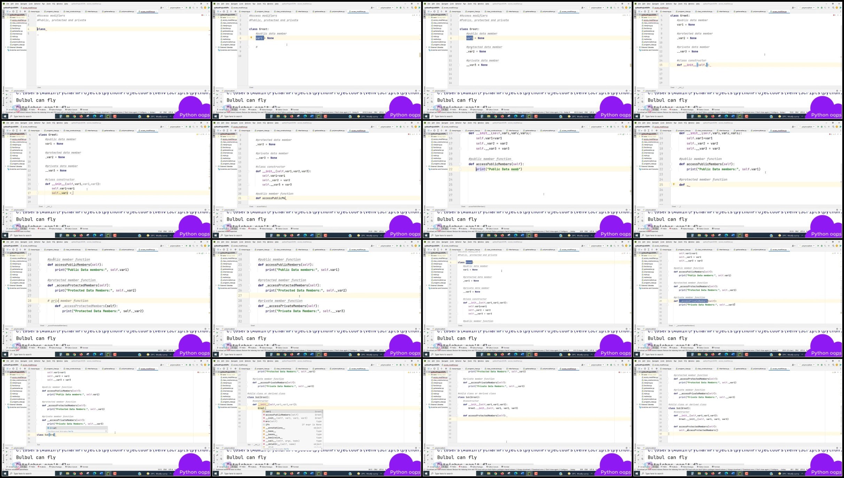The width and height of the screenshot is (844, 478).
Task: Open Refactor menu in the 'class_'-only frame
Action: [37, 4]
